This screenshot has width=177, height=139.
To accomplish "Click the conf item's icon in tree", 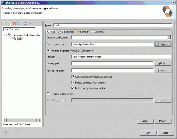I will (x=14, y=38).
